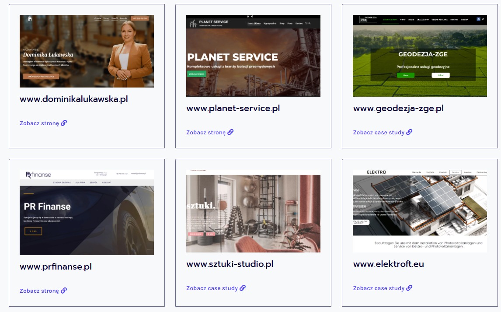Click the link icon next to elektroft case study
Viewport: 501px width, 312px height.
(x=409, y=288)
